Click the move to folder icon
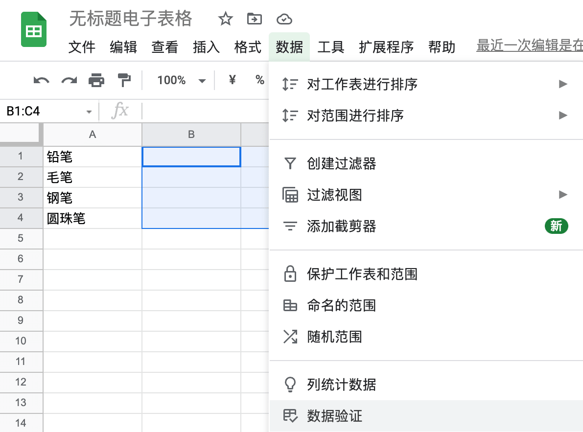The height and width of the screenshot is (432, 583). click(255, 19)
